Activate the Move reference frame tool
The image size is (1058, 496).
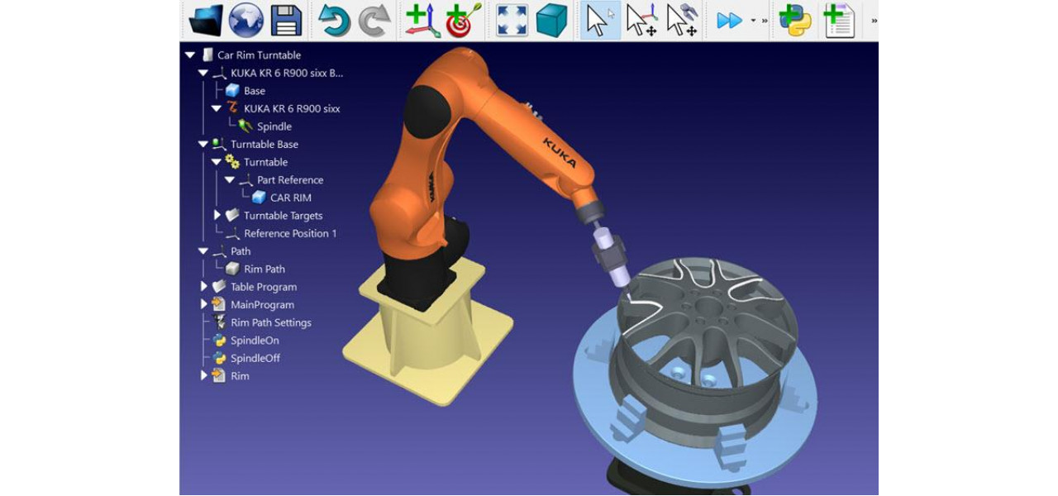pos(641,21)
